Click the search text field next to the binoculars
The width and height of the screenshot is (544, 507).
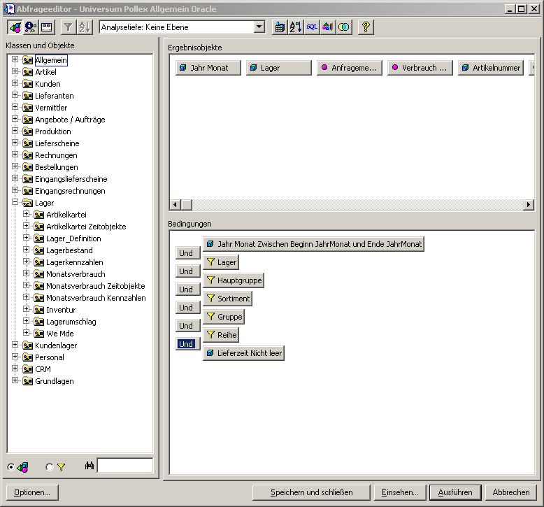click(x=124, y=466)
